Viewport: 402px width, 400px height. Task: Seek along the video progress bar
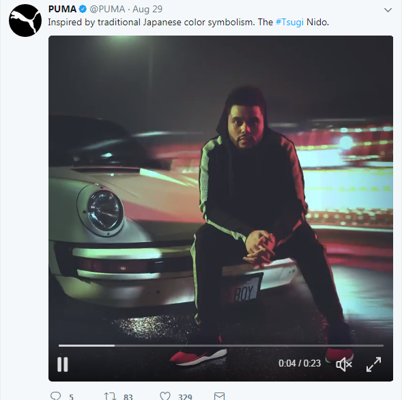coord(221,345)
